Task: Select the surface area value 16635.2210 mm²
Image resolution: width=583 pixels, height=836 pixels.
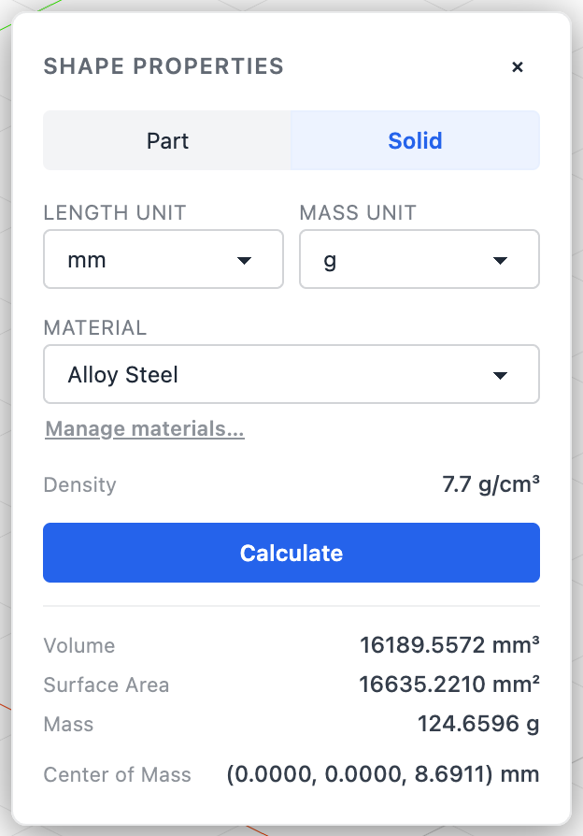Action: point(449,685)
